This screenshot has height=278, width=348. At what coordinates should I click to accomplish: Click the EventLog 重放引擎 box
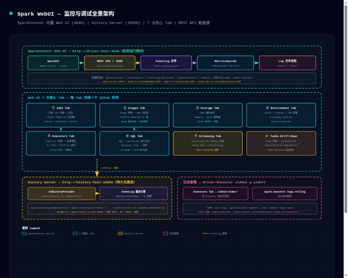134,193
